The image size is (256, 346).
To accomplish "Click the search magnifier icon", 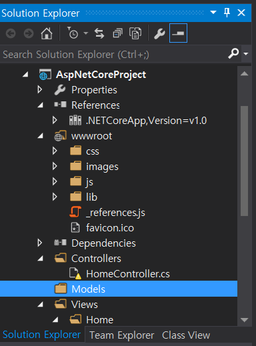I will (233, 53).
